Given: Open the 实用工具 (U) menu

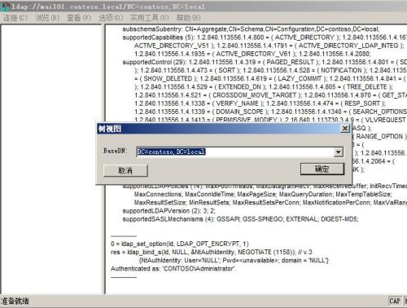Looking at the screenshot, I should click(149, 18).
